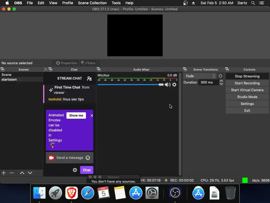The image size is (270, 203).
Task: Click Stop Streaming
Action: point(247,76)
